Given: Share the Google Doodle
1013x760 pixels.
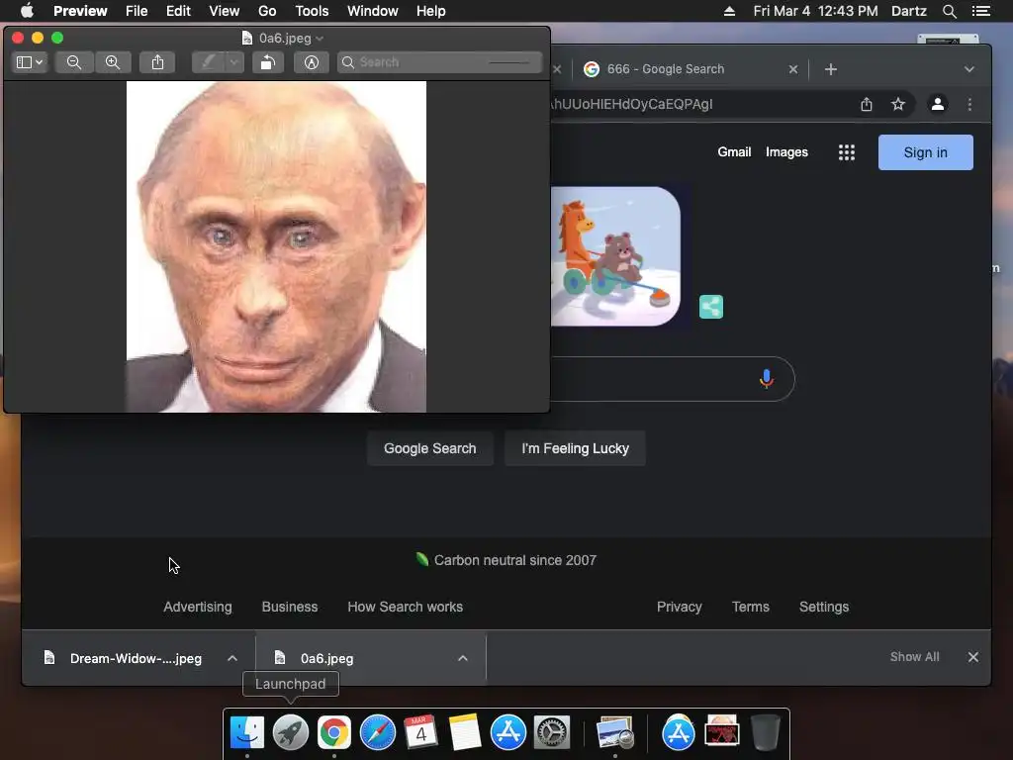Looking at the screenshot, I should 710,307.
